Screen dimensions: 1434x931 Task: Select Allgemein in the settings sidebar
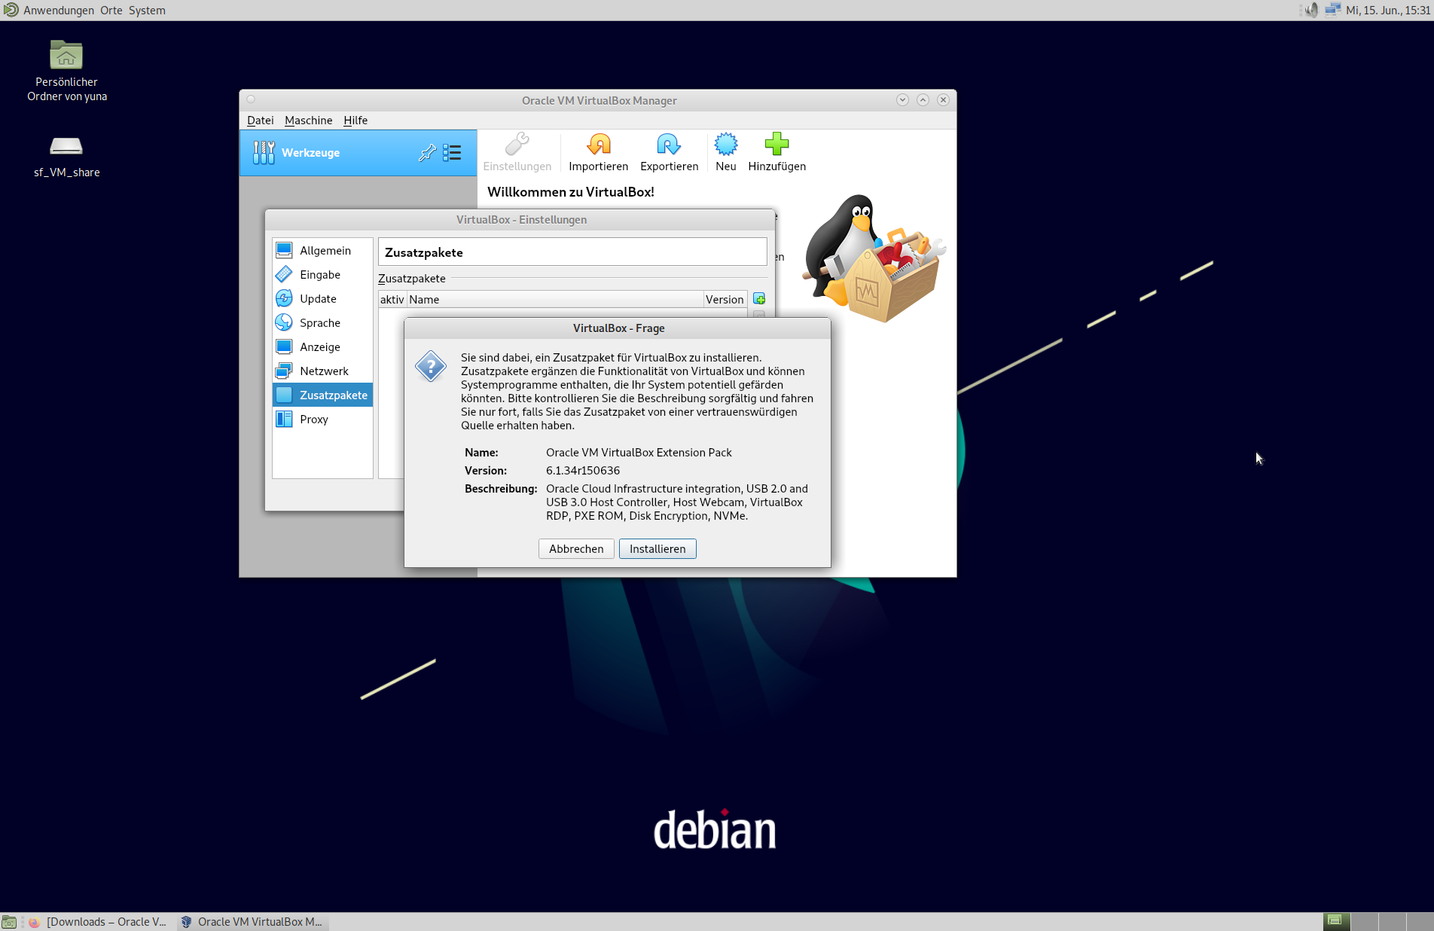(x=322, y=251)
